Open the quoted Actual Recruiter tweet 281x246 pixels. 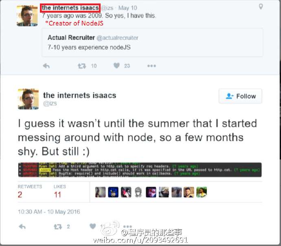coord(152,42)
